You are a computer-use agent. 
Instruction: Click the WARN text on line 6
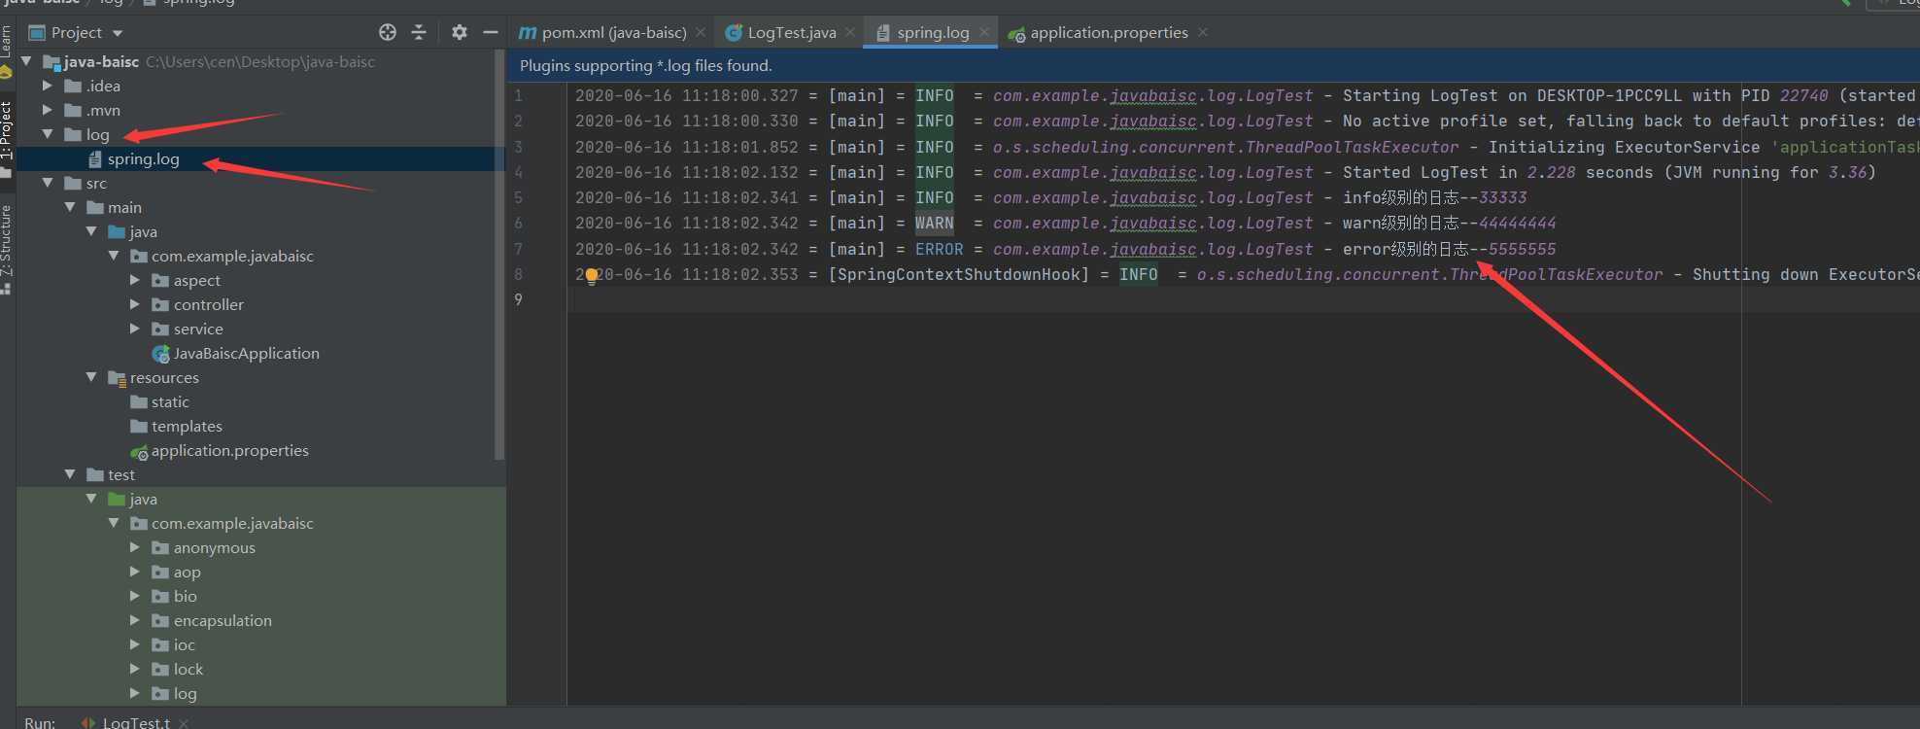coord(934,223)
